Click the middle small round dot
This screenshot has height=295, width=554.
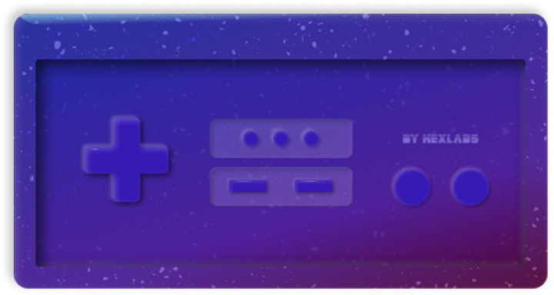(281, 138)
